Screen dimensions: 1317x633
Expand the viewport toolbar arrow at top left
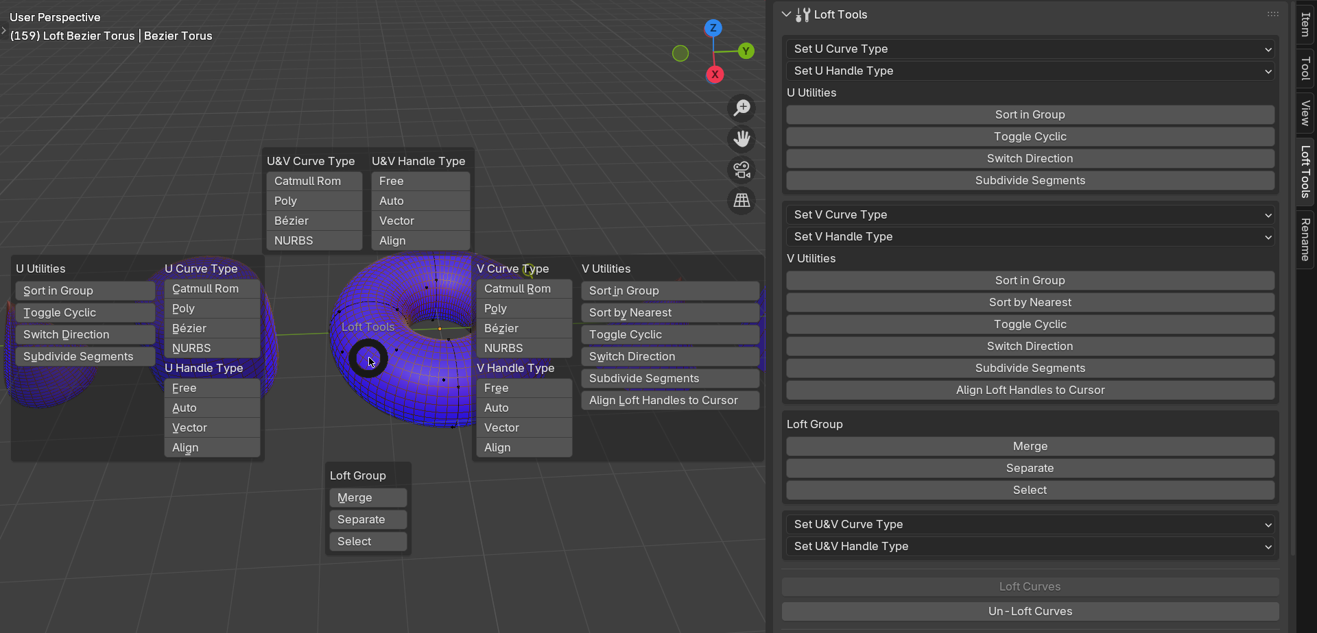point(3,30)
